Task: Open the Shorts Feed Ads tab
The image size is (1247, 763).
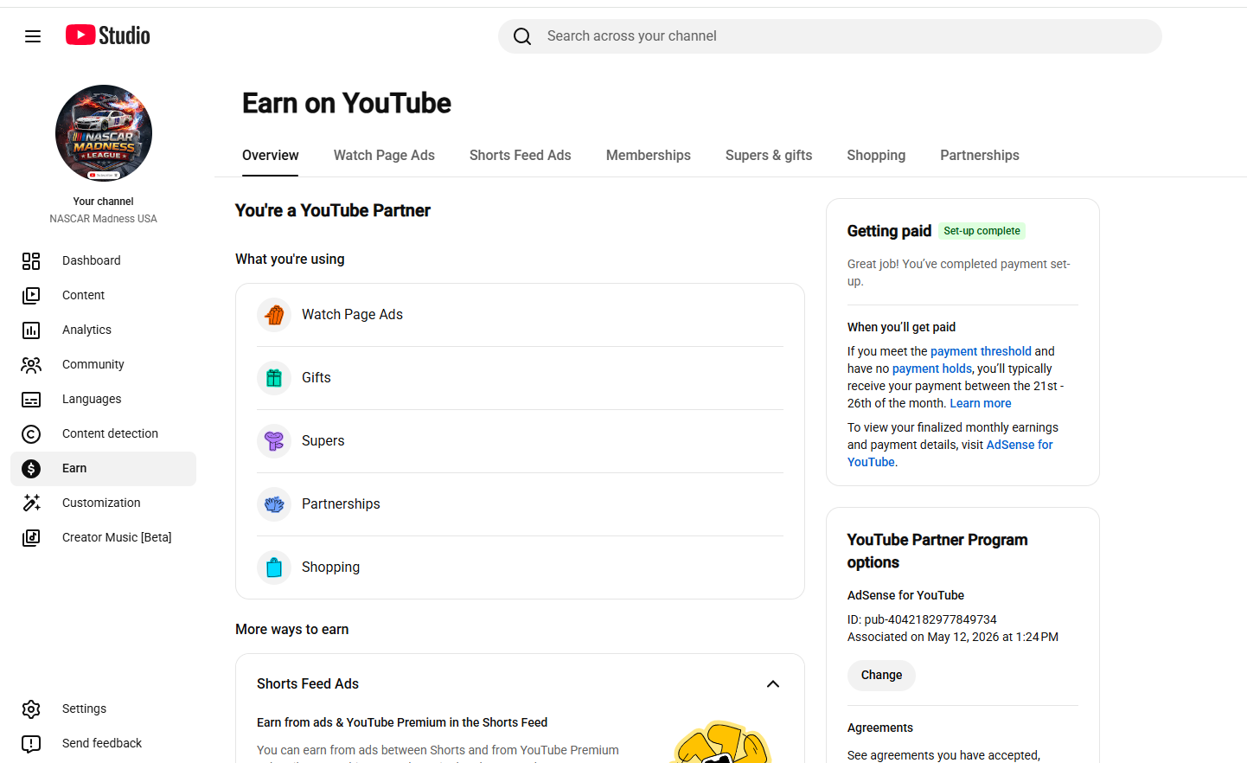Action: pos(521,156)
